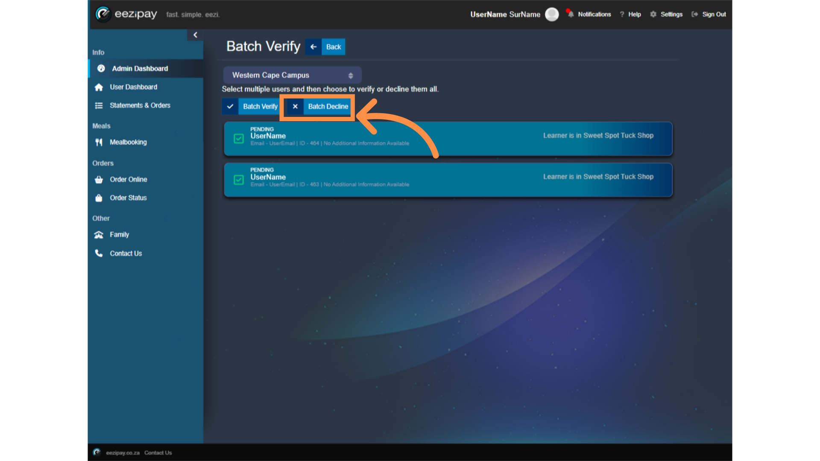Click the User Dashboard home icon
820x461 pixels.
99,87
